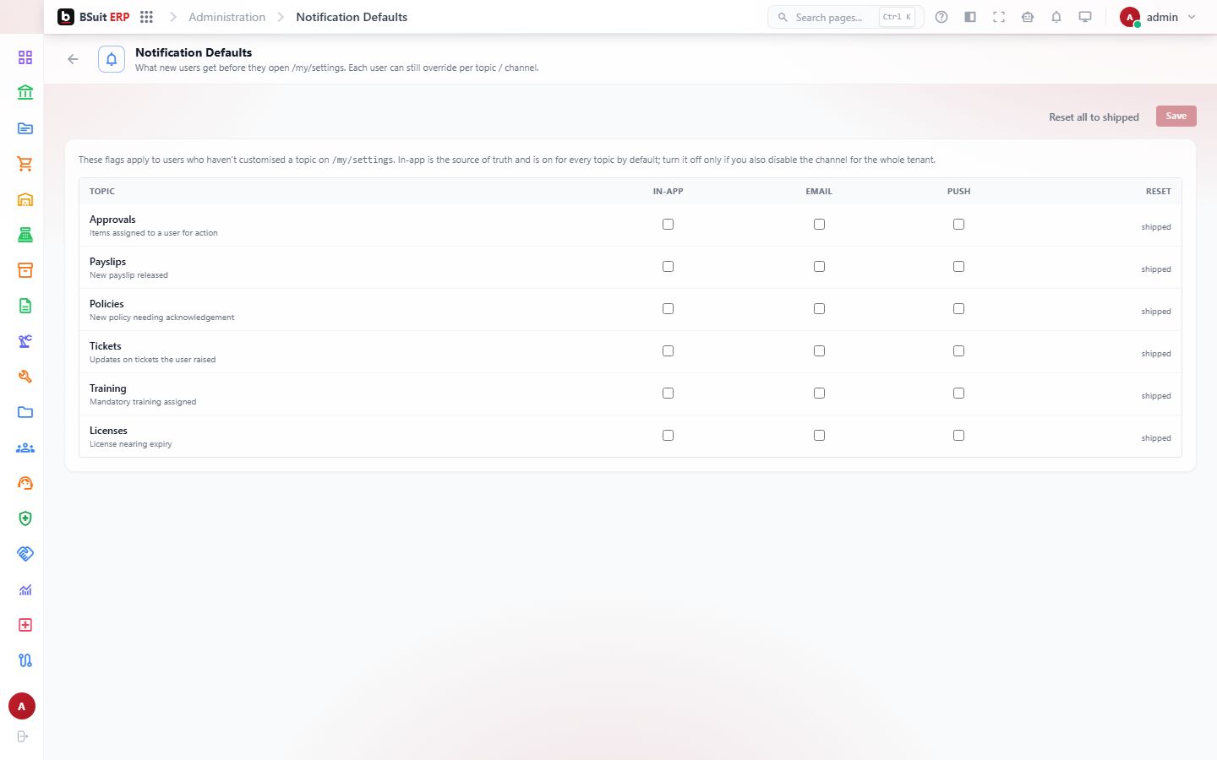Open the green shield module icon
Image resolution: width=1217 pixels, height=760 pixels.
(x=25, y=518)
